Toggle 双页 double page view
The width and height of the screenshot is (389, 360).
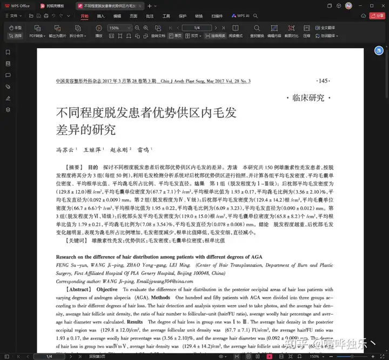pos(194,36)
